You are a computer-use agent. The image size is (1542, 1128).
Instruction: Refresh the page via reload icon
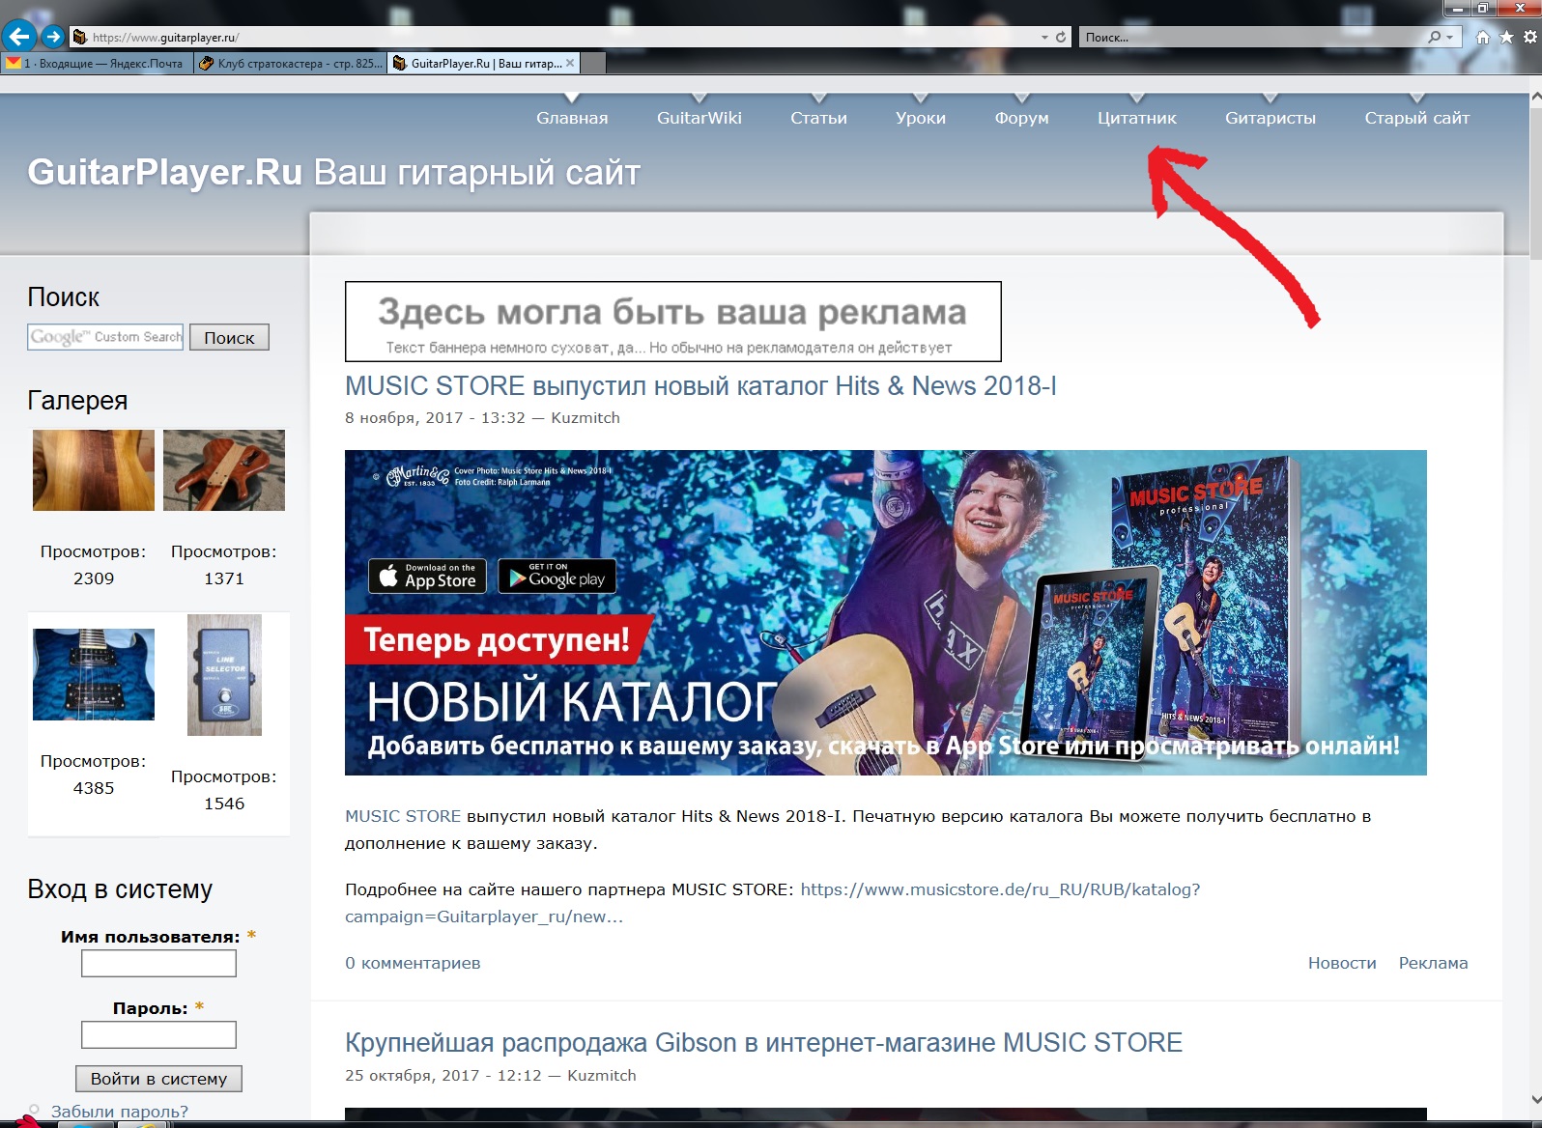click(x=1061, y=37)
